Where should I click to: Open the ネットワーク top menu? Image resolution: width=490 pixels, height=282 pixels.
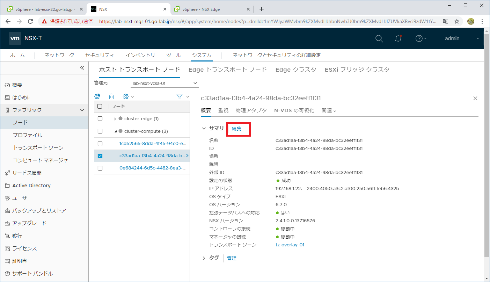point(59,55)
